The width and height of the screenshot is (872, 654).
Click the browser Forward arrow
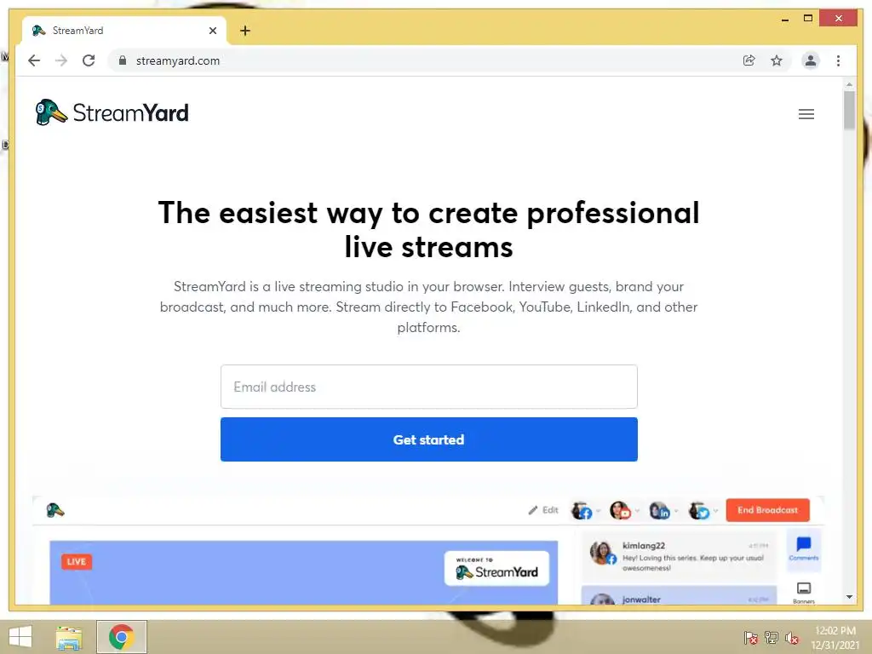tap(61, 60)
